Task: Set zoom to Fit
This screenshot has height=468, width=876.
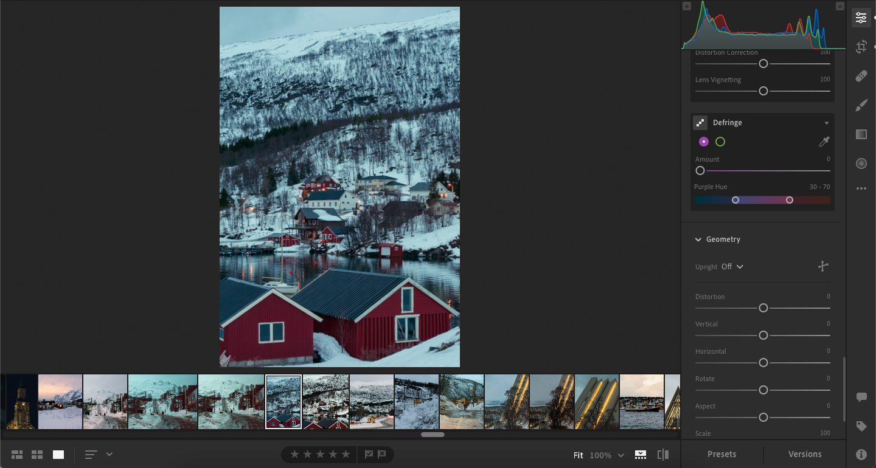Action: 578,455
